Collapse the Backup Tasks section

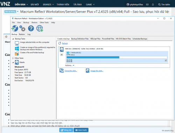click(x=13, y=39)
